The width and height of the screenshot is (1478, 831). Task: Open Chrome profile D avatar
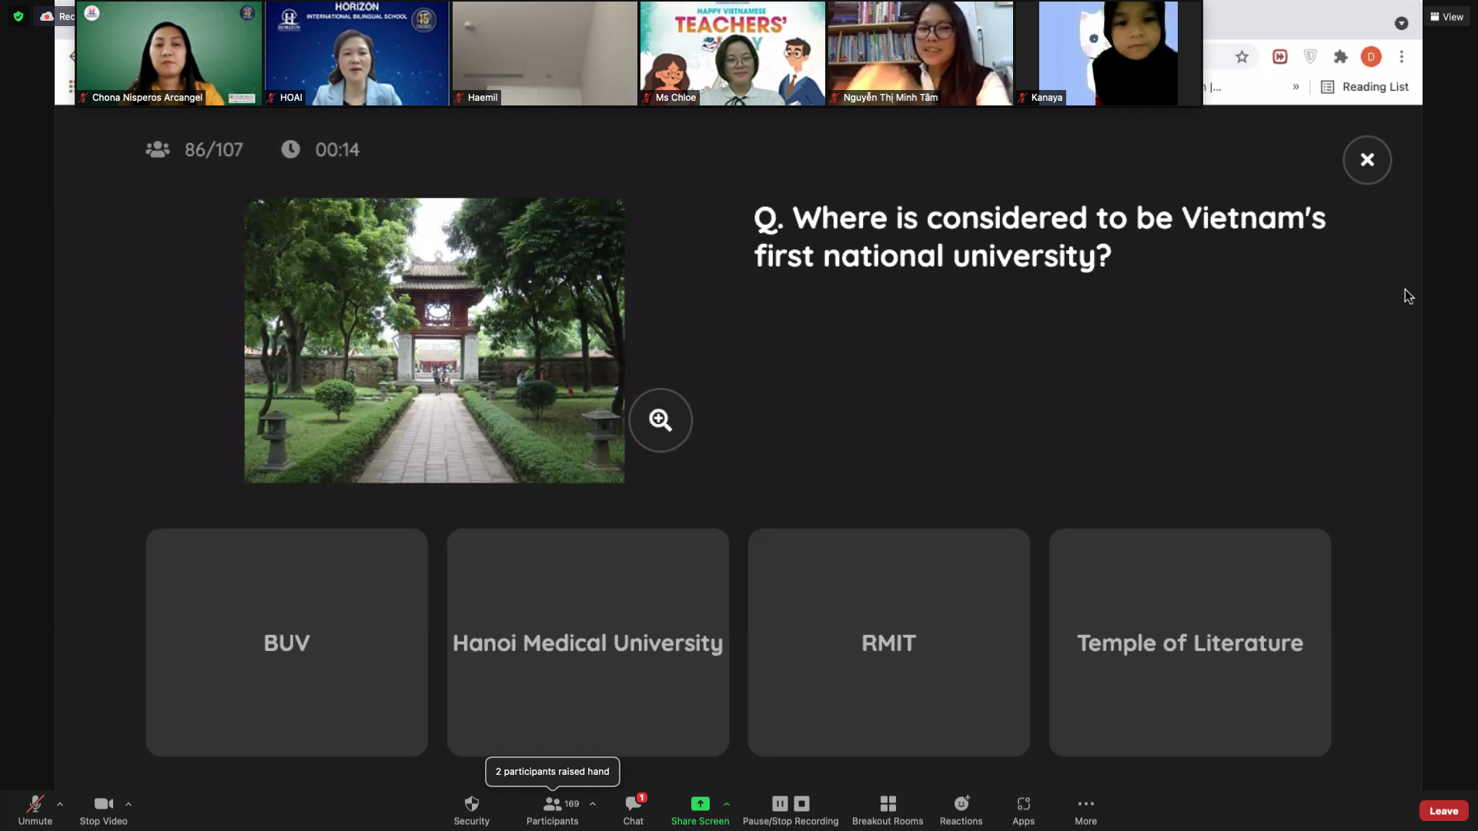[x=1371, y=56]
